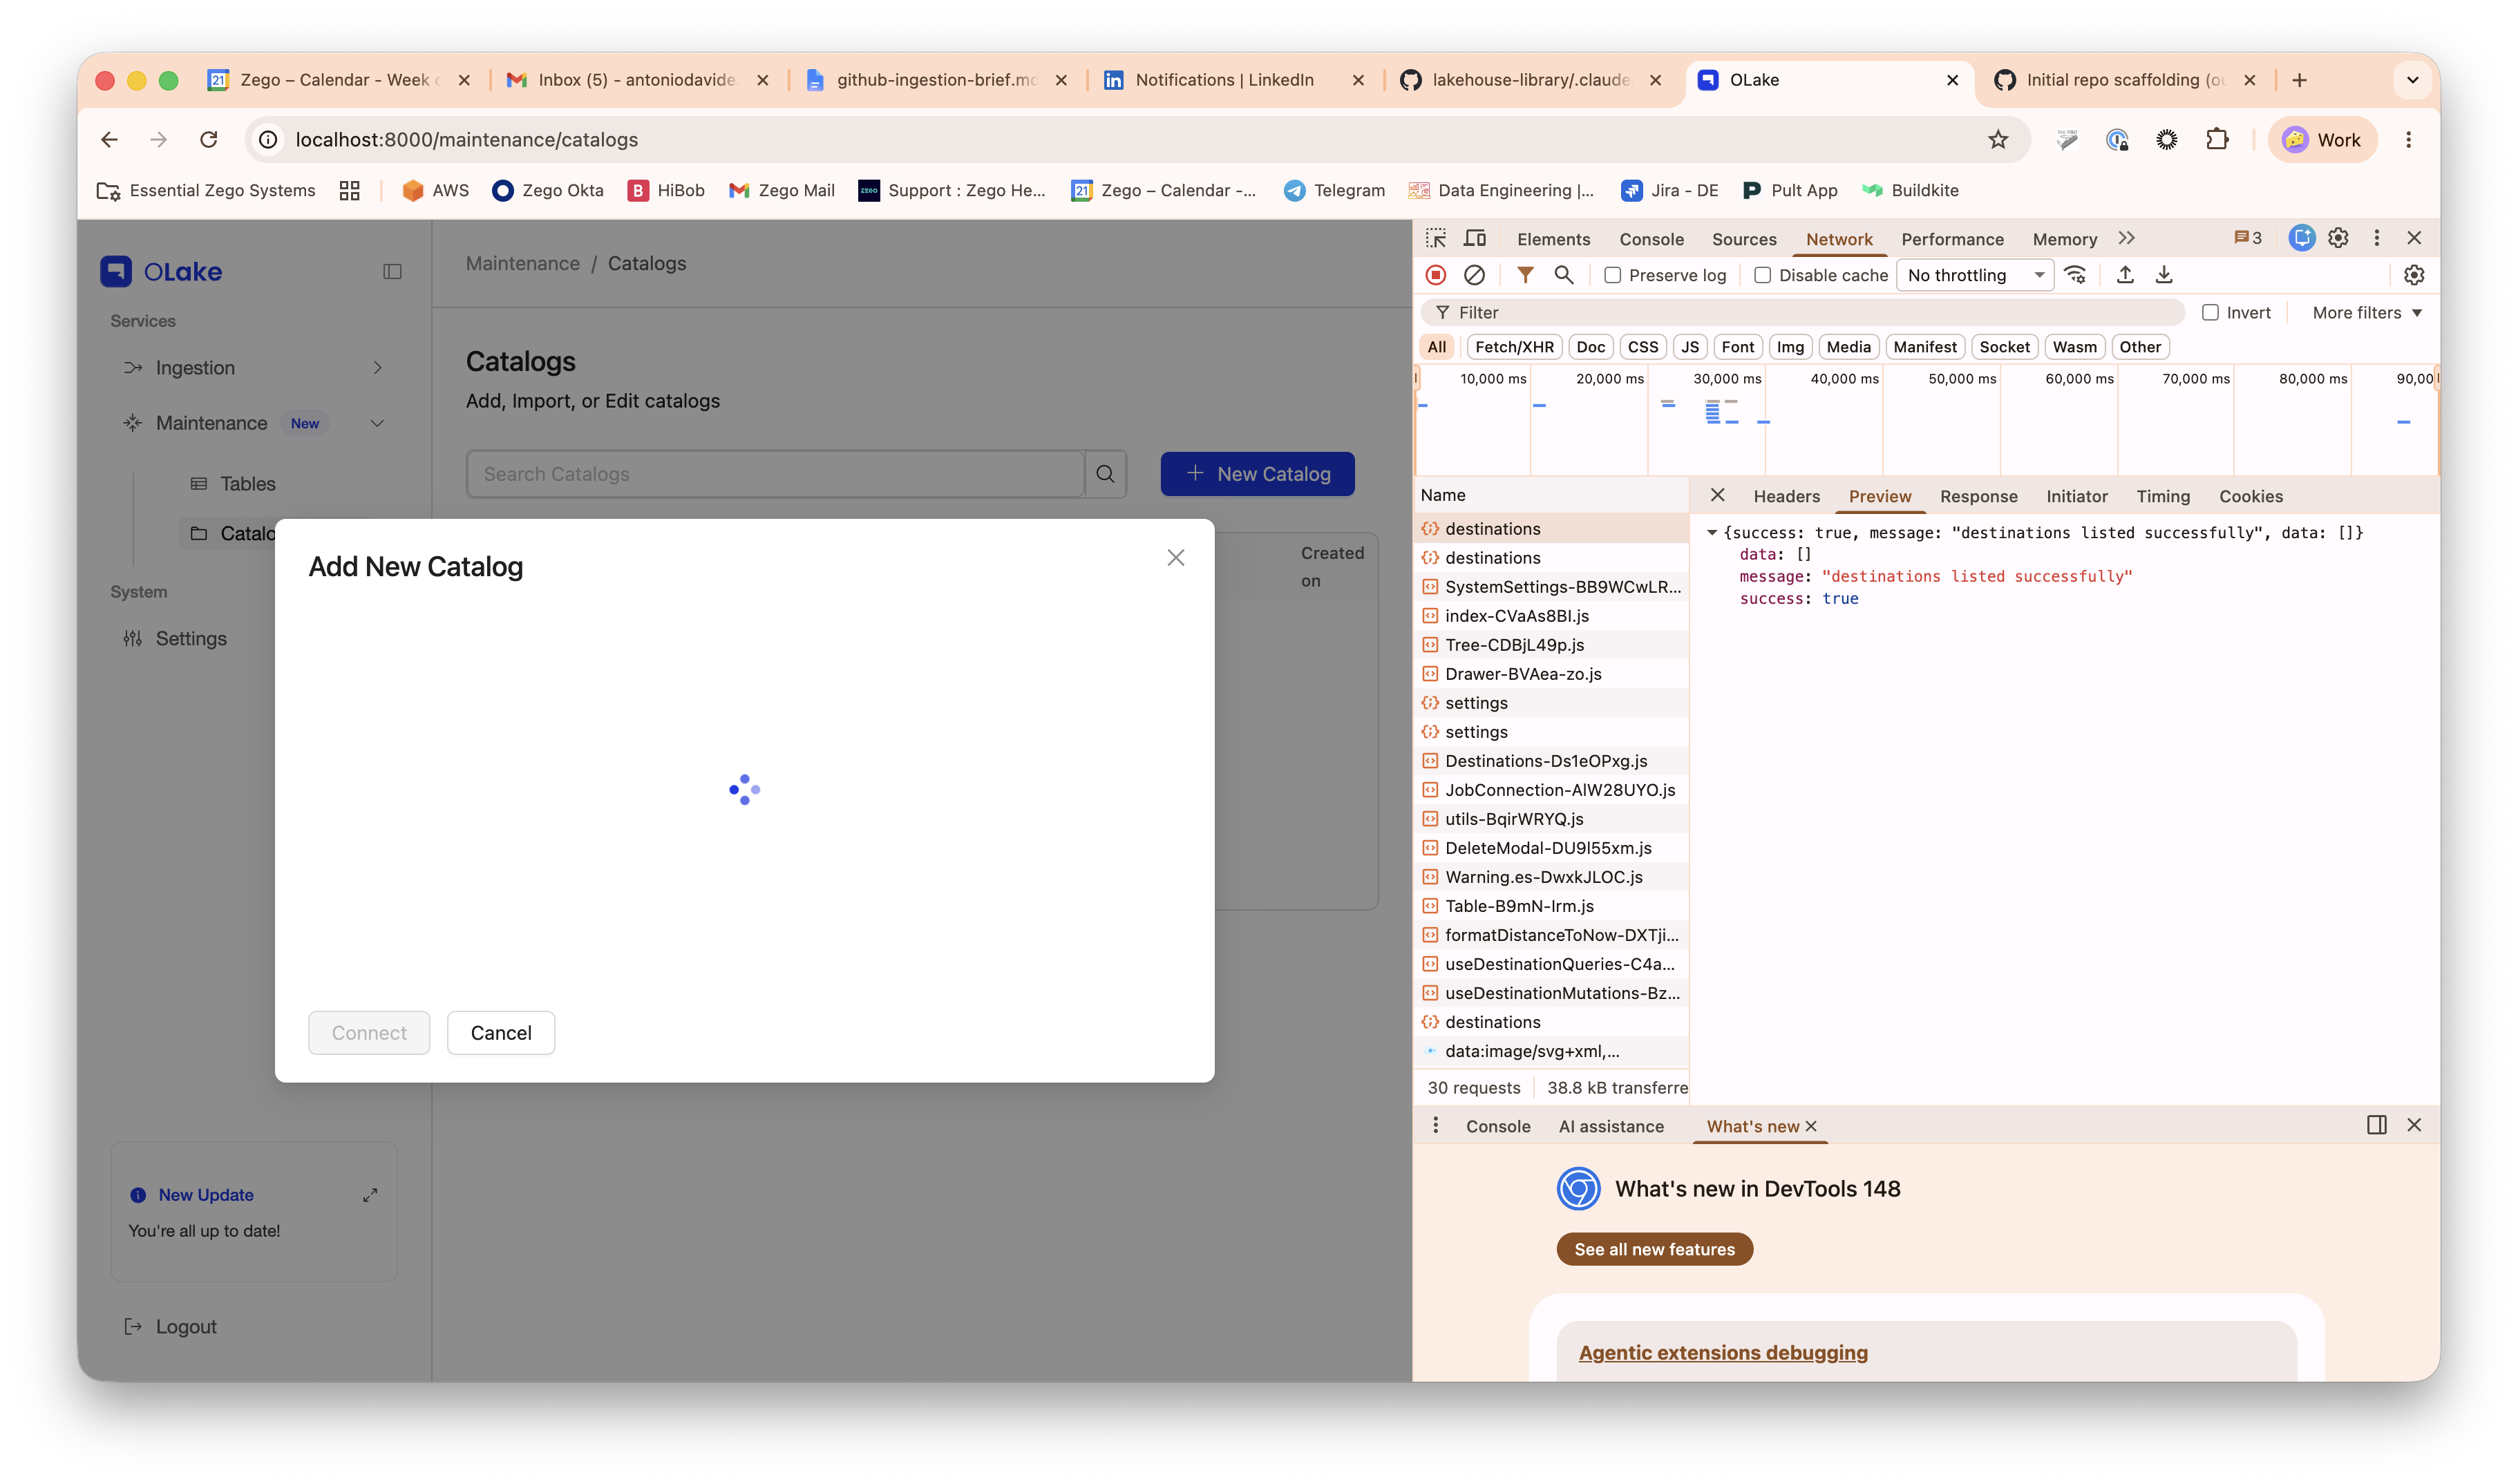
Task: Enable the Disable cache checkbox
Action: point(1762,276)
